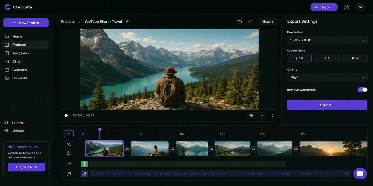The image size is (373, 186).
Task: Click the help question mark icon
Action: (x=347, y=7)
